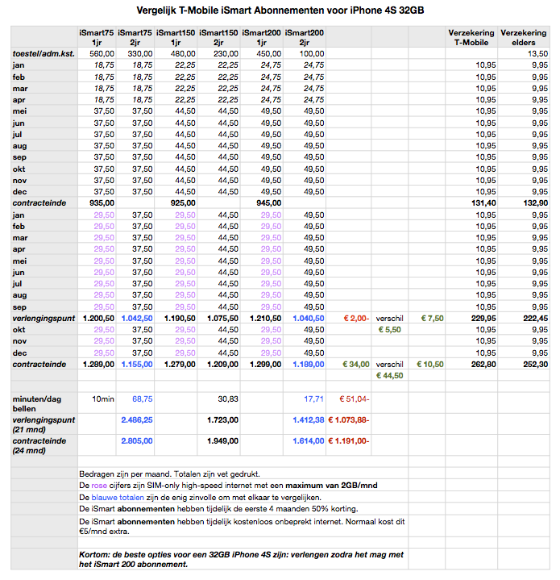
Task: Click the 'minuten/dag bellen' row label
Action: click(x=37, y=403)
